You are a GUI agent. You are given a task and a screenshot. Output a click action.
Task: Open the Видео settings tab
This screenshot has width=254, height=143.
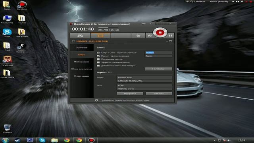coord(81,55)
